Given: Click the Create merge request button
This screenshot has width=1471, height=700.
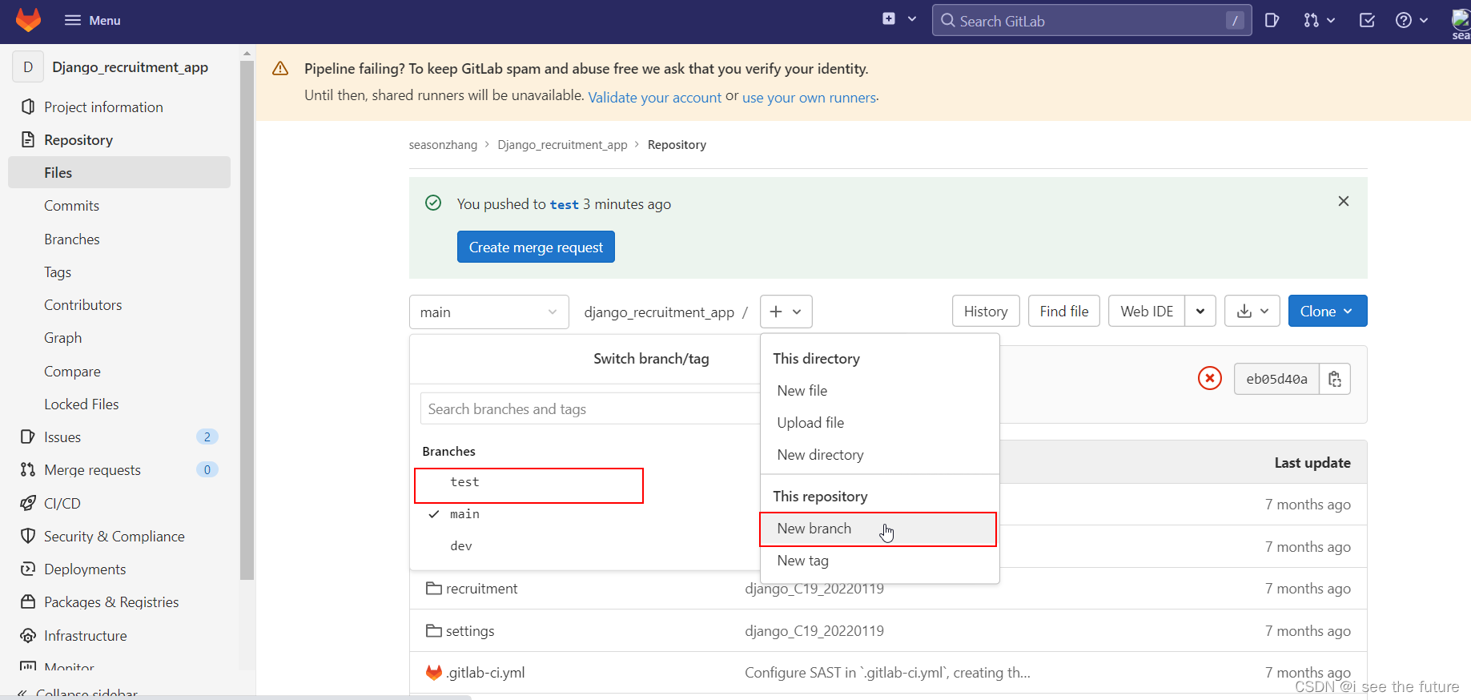Looking at the screenshot, I should [x=536, y=247].
